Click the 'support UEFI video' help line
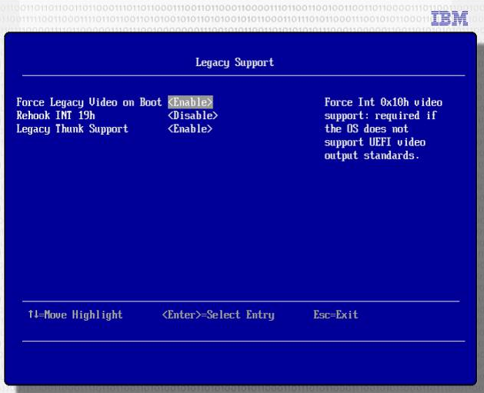 tap(375, 142)
